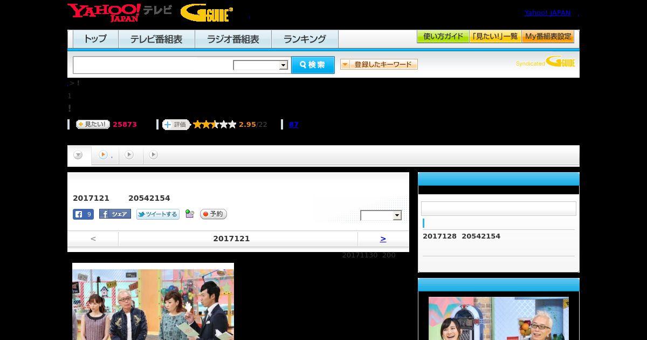647x340 pixels.
Task: Open the program photo with four presenters
Action: click(x=153, y=301)
